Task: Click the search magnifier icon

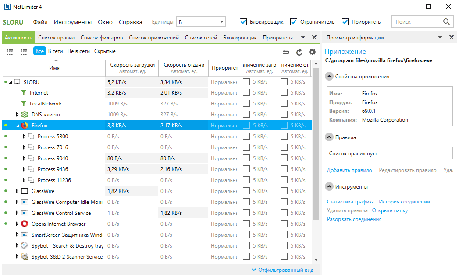Action: coord(446,22)
